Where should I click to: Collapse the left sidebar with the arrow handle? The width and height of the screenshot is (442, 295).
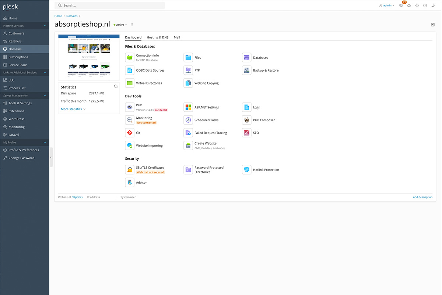[x=51, y=157]
